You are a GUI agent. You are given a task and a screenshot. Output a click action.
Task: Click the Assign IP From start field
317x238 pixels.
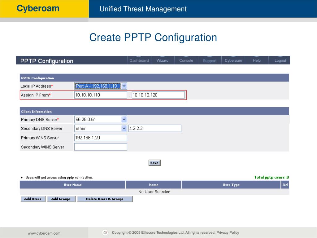tap(101, 95)
